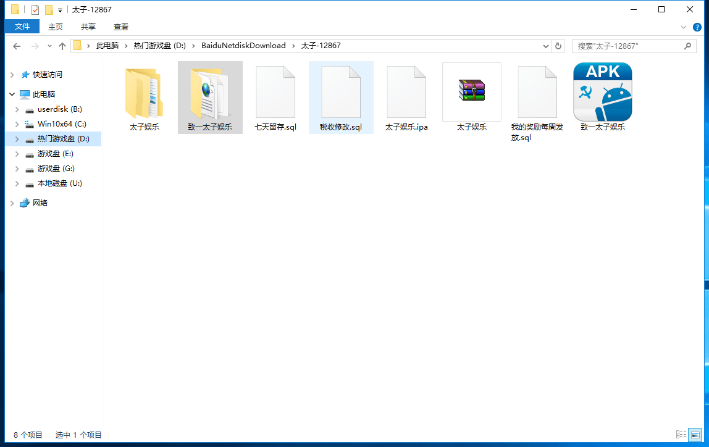Expand the ribbon with the chevron
Screen dimensions: 709x447
click(684, 27)
